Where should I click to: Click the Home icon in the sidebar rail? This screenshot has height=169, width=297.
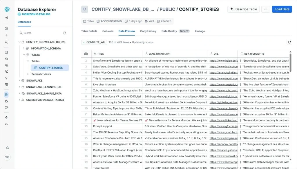tap(7, 28)
